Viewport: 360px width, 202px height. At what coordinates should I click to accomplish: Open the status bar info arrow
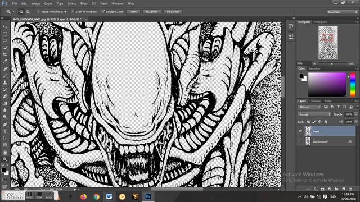pos(75,190)
